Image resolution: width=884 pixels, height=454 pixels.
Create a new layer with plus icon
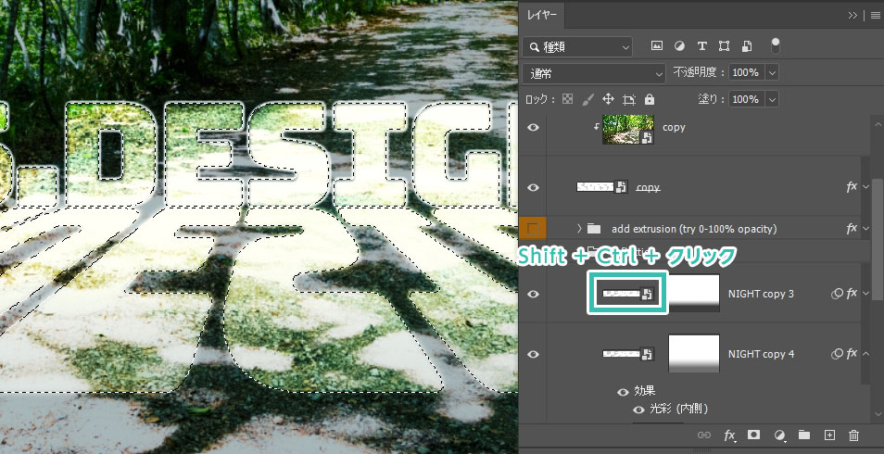[x=829, y=435]
